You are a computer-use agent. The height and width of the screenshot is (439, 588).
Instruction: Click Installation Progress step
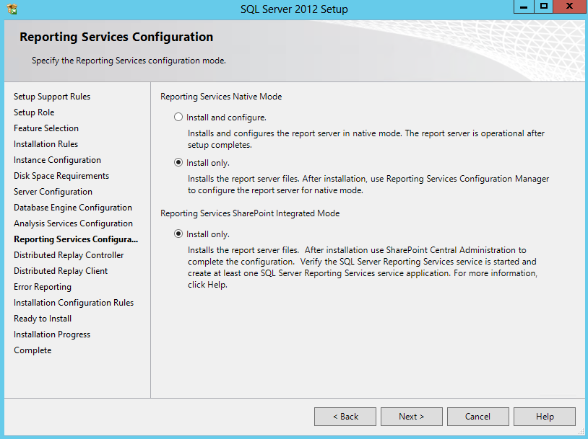52,334
